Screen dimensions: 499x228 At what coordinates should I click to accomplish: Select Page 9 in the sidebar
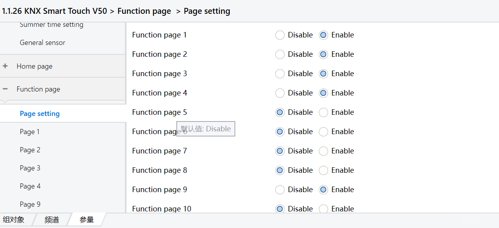pyautogui.click(x=30, y=204)
